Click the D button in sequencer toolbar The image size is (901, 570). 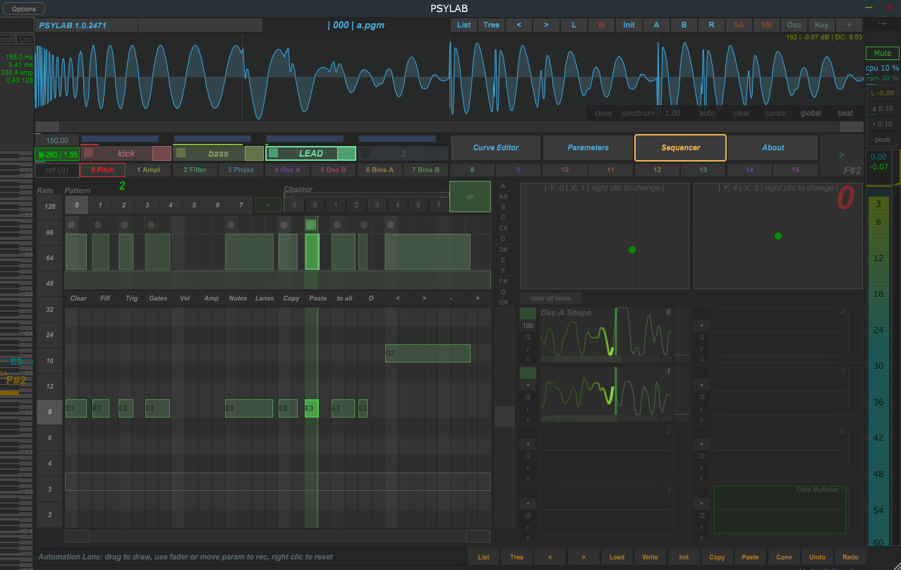click(x=371, y=298)
